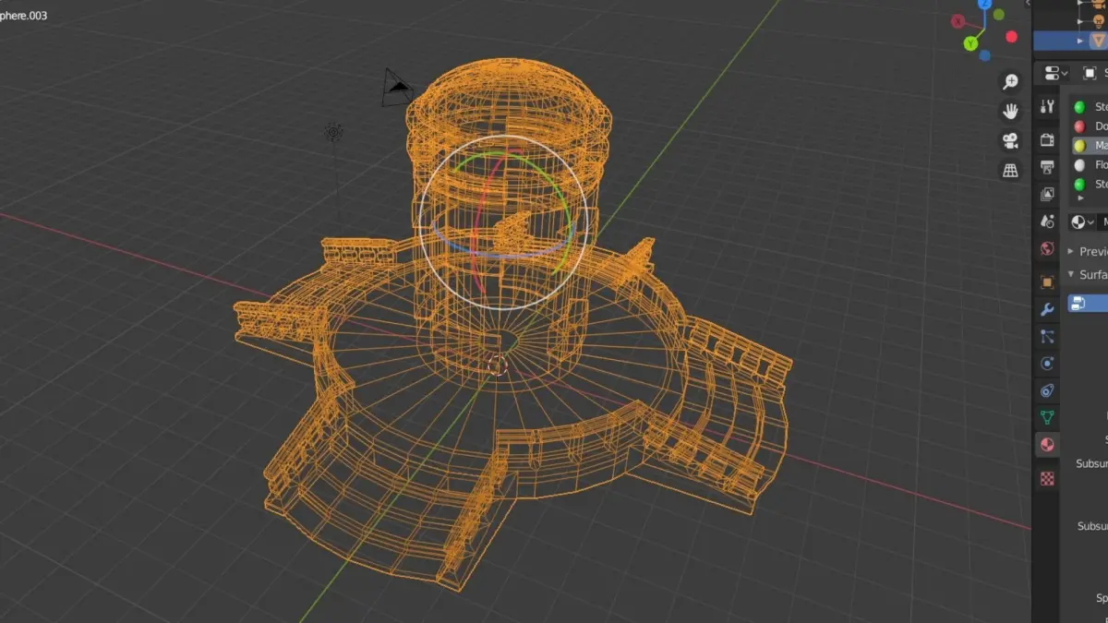Select the last green material slot

click(x=1090, y=185)
